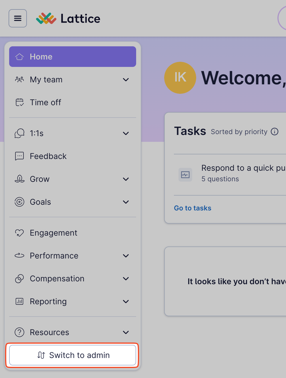Click the Goals target icon

(19, 202)
